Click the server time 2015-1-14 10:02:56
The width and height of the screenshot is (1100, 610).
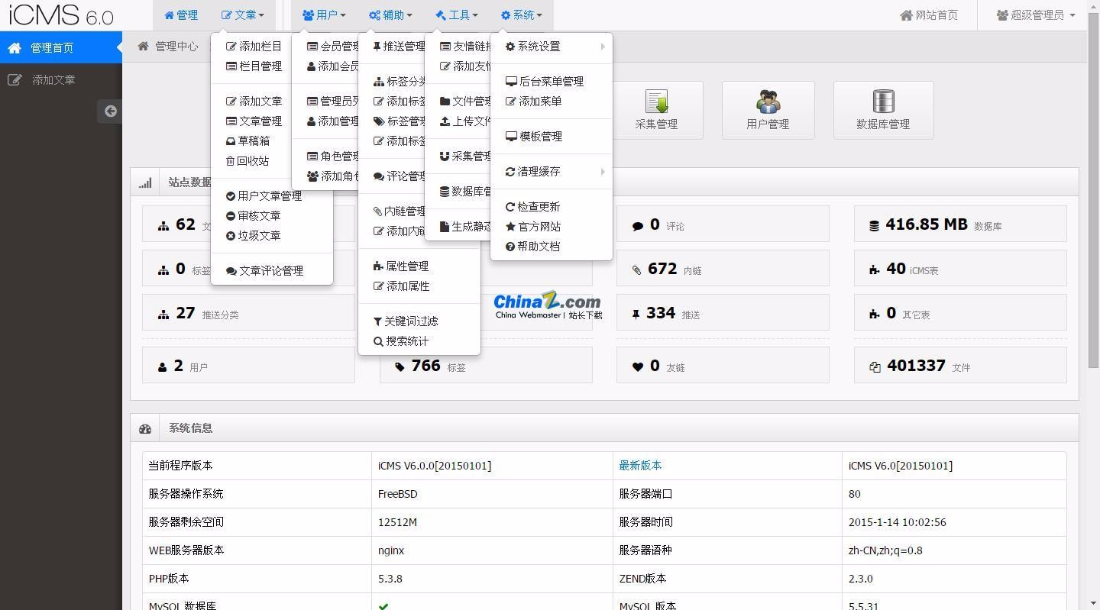pyautogui.click(x=897, y=522)
